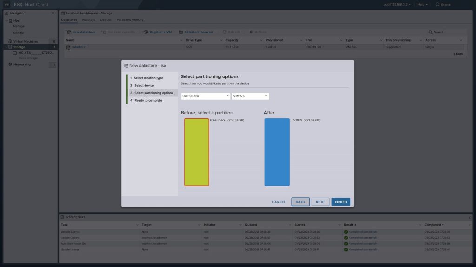Click the blue VMFS partition block

pos(277,152)
